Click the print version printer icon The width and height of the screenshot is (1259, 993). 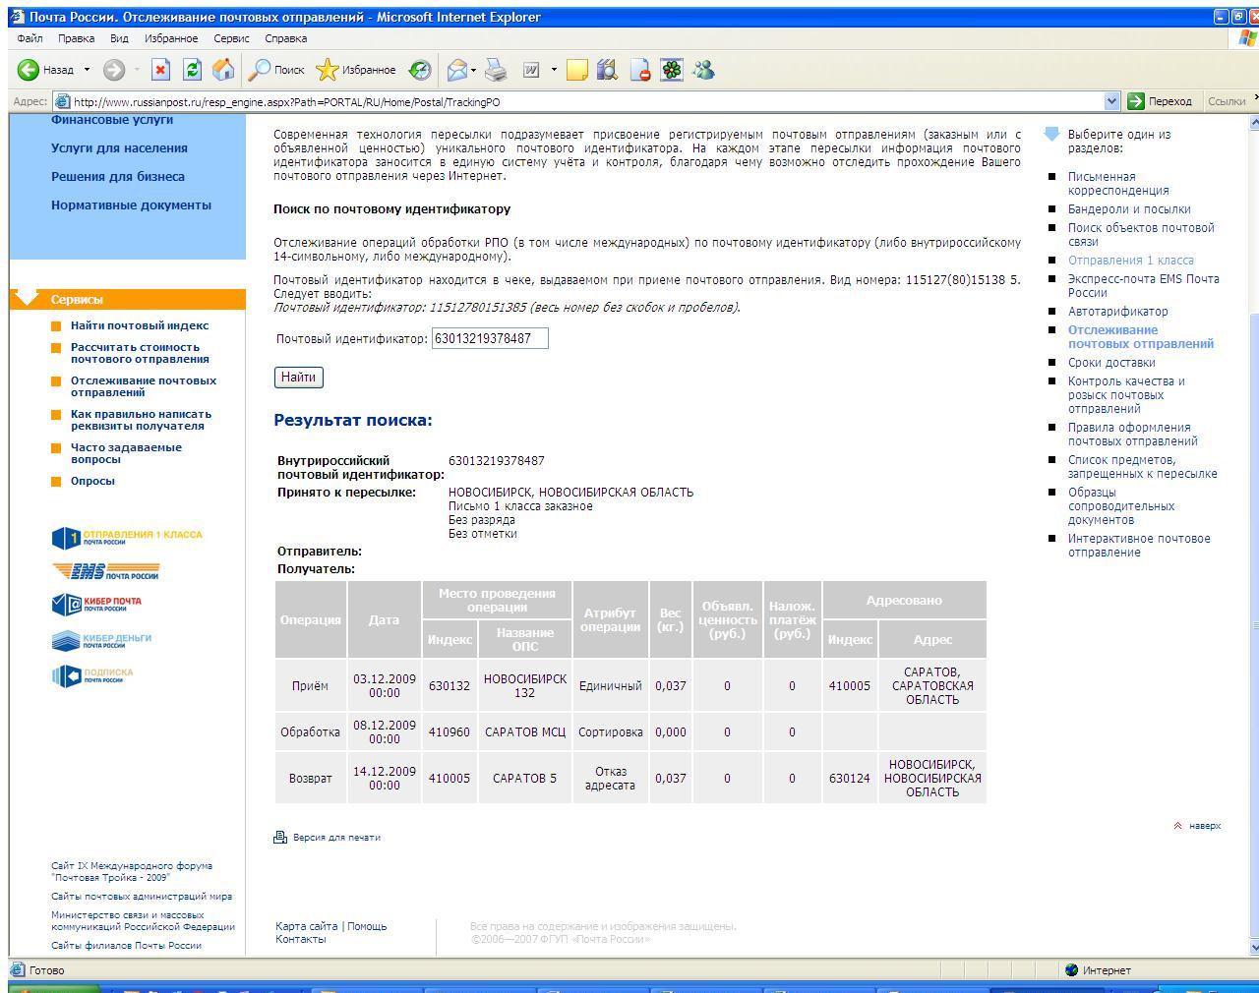280,837
